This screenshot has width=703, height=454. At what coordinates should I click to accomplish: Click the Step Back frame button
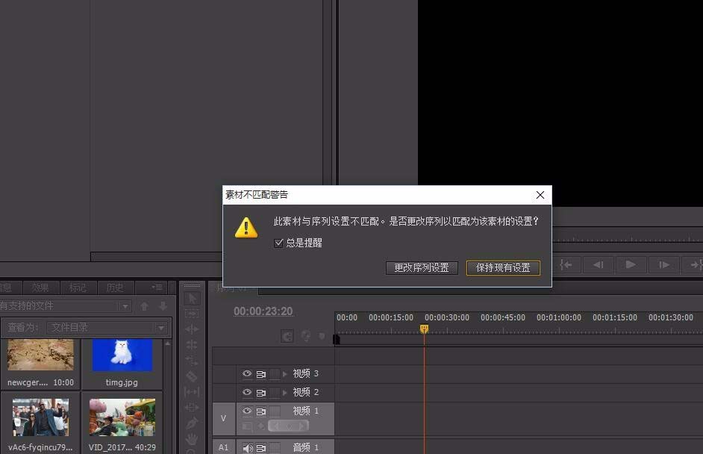point(599,264)
